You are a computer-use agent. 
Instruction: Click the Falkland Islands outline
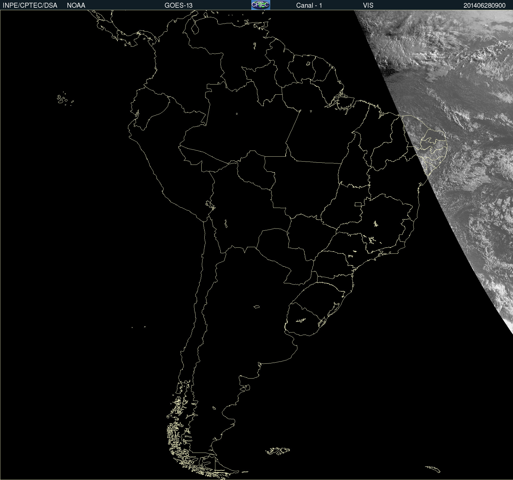(278, 451)
